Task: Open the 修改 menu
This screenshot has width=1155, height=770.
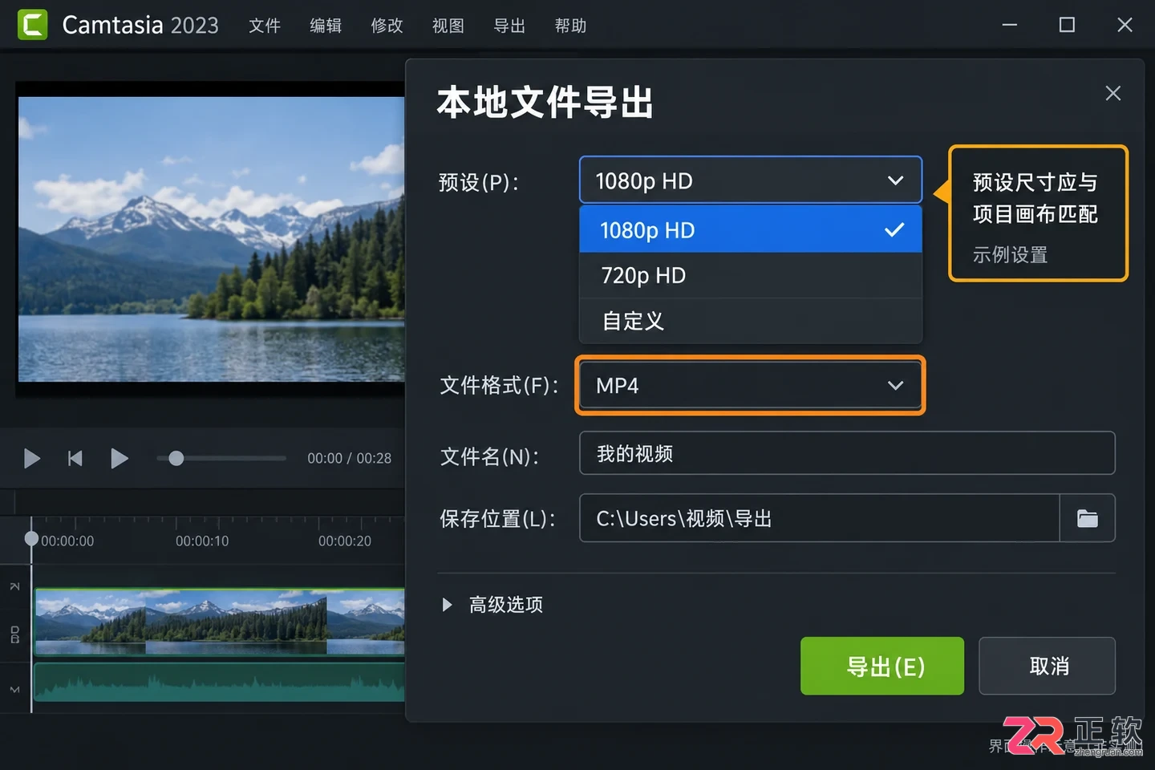Action: [387, 26]
